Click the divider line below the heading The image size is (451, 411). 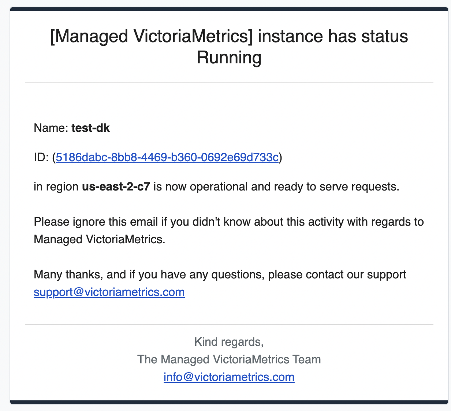pyautogui.click(x=229, y=83)
